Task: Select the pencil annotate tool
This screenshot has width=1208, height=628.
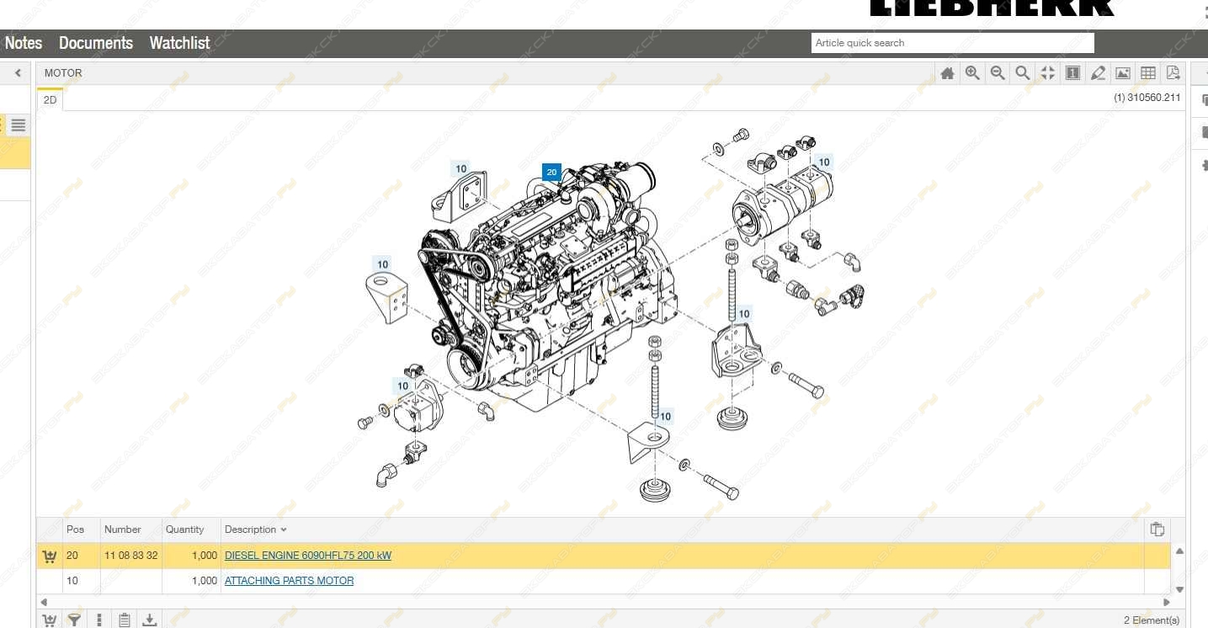Action: (x=1098, y=73)
